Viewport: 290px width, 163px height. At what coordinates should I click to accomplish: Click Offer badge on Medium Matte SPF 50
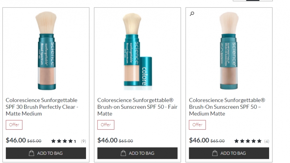(x=197, y=125)
